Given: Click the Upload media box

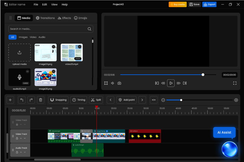Looking at the screenshot, I should point(19,53).
